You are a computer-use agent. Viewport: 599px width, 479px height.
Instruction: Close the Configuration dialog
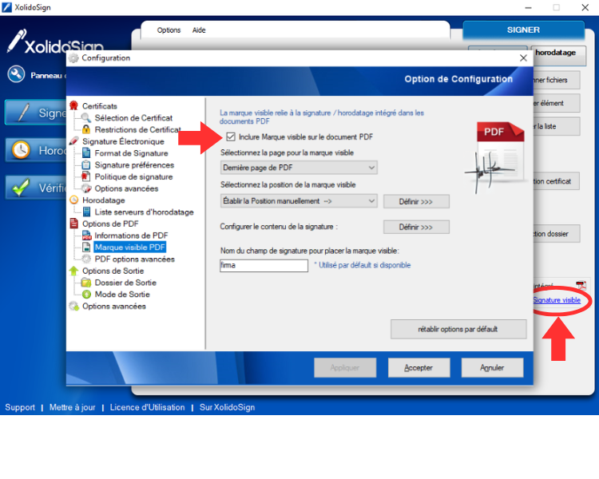tap(523, 58)
